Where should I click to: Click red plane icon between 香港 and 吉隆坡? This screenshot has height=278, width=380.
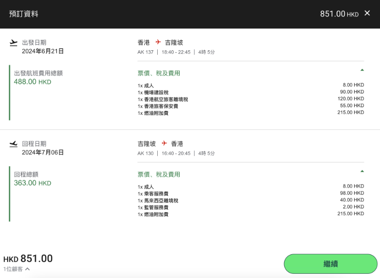tap(158, 42)
